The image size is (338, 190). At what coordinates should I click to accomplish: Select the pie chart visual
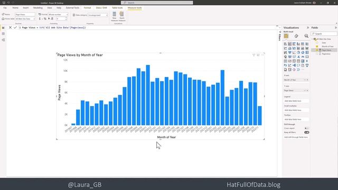298,52
